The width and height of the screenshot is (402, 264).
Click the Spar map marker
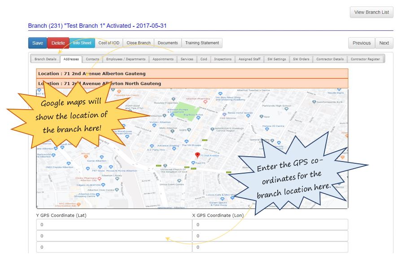261,117
